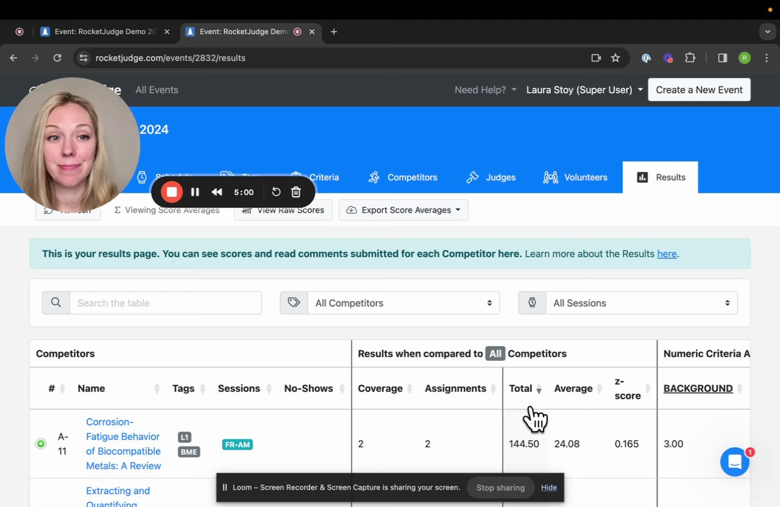Sort the table by Assignments
Image resolution: width=780 pixels, height=507 pixels.
[461, 388]
